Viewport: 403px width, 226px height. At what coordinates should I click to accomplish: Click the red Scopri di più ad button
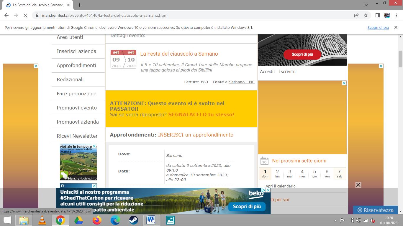point(302,54)
